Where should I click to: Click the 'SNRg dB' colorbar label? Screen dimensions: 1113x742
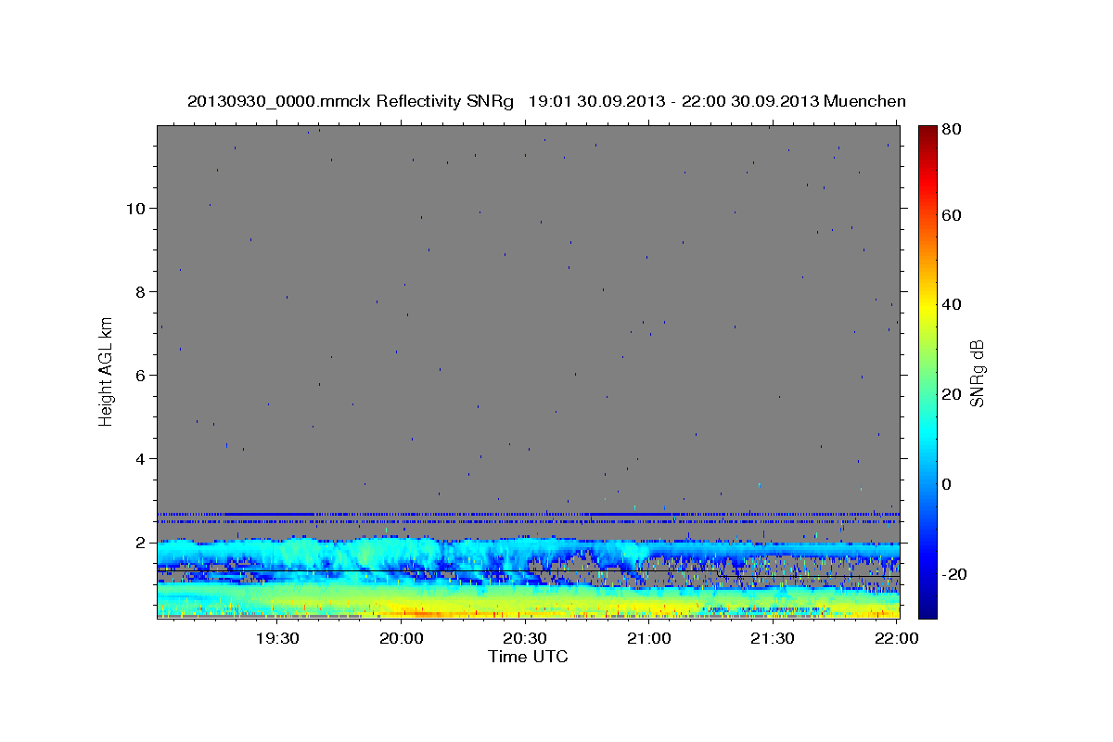click(977, 372)
